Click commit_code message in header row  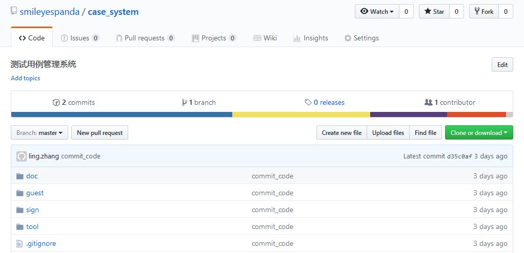click(x=80, y=156)
